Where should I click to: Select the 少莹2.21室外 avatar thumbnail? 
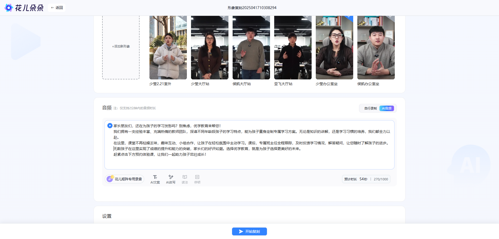click(x=168, y=47)
